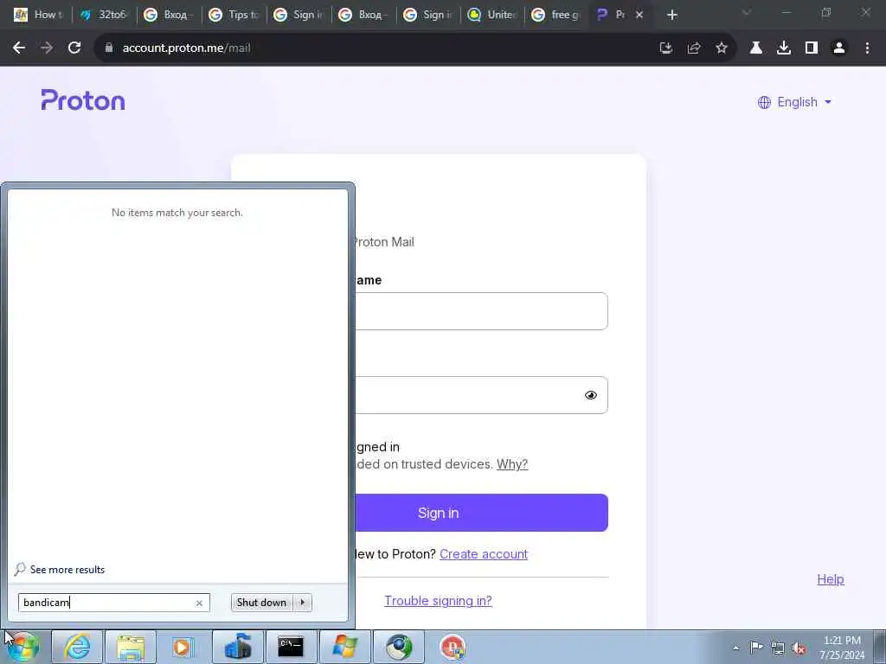Screen dimensions: 886x664
Task: Click the address bar URL
Action: click(187, 48)
